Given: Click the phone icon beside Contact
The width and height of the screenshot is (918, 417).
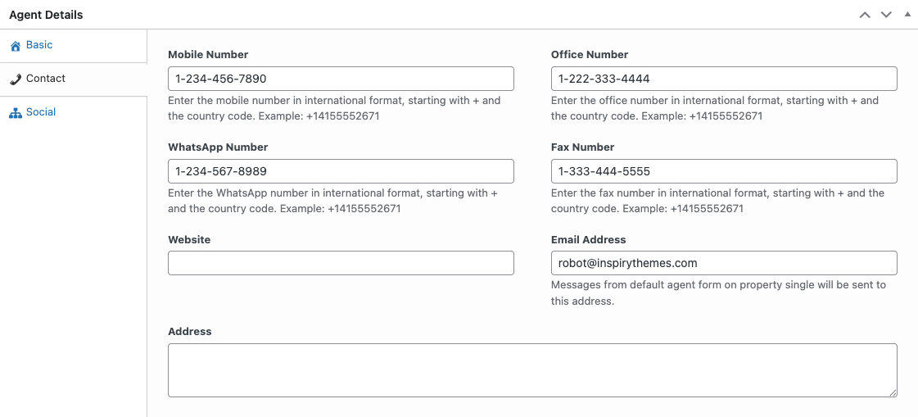Looking at the screenshot, I should click(15, 79).
